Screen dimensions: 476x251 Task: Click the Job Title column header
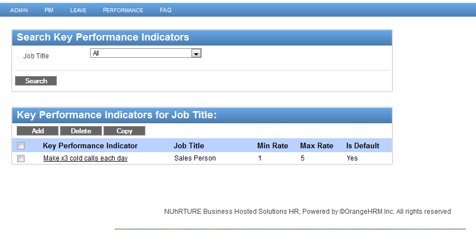(x=189, y=146)
